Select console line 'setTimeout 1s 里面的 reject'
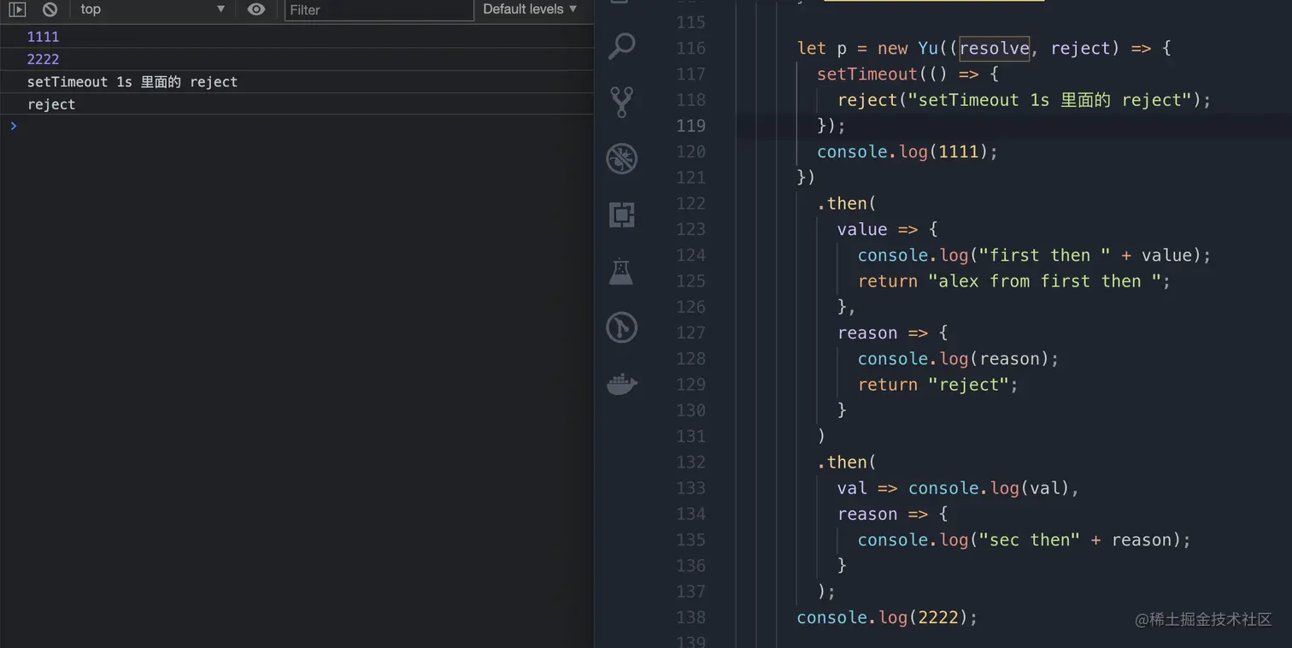Viewport: 1292px width, 648px height. 132,82
